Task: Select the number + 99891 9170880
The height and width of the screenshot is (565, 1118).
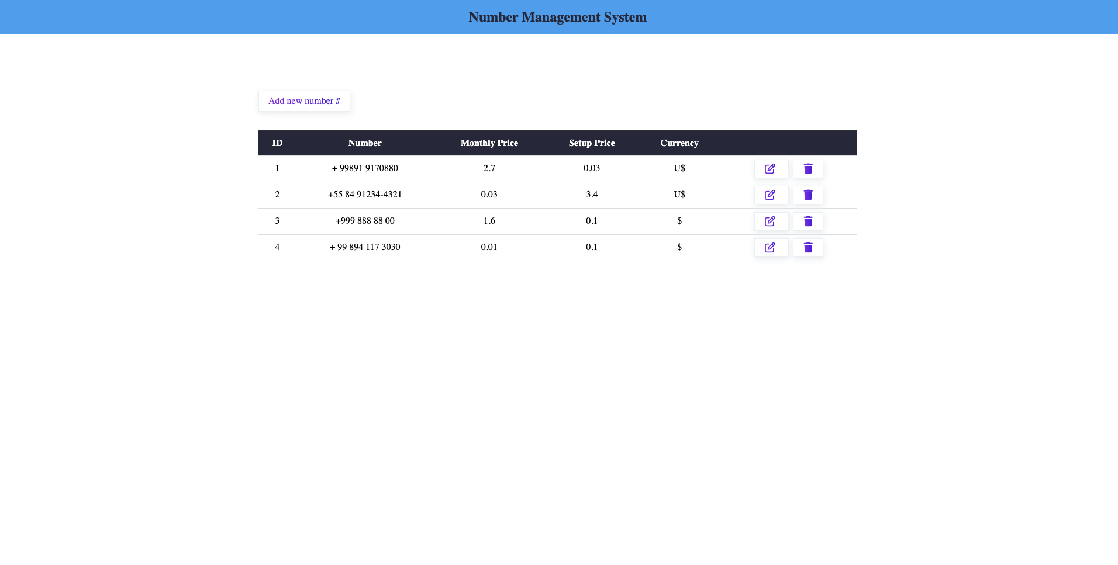Action: click(x=365, y=168)
